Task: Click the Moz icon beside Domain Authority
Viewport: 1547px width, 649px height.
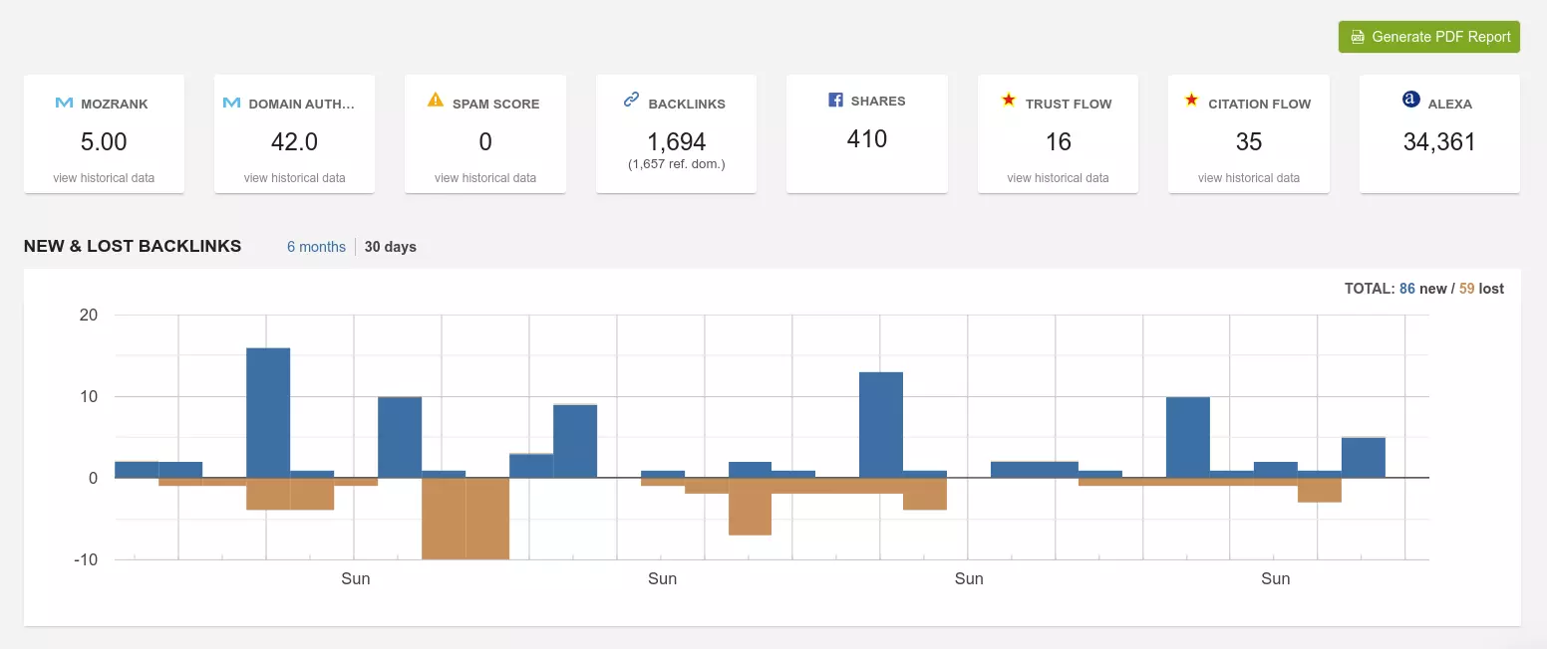Action: [x=231, y=103]
